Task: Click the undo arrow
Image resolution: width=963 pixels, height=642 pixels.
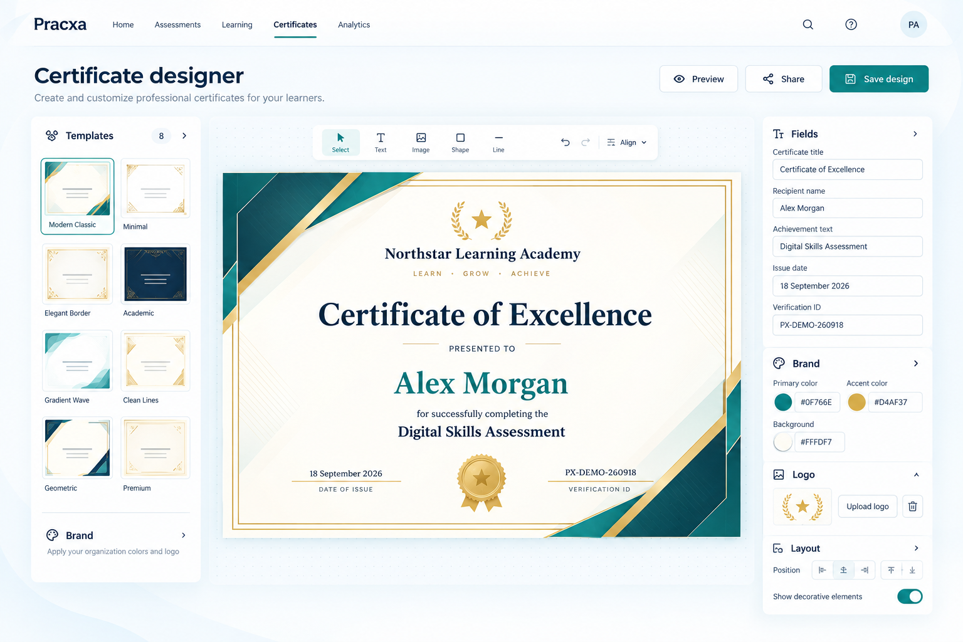Action: [566, 142]
